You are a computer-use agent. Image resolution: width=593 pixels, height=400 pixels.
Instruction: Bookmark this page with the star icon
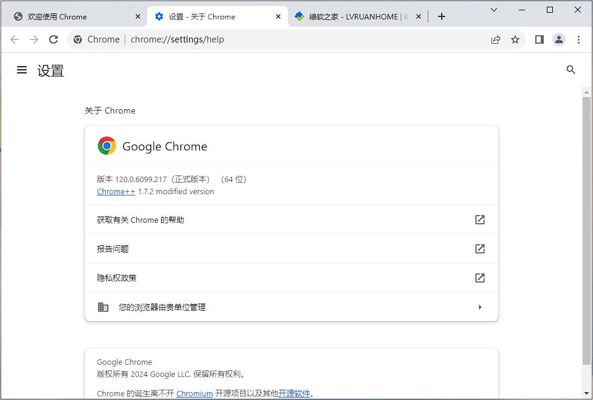click(515, 39)
